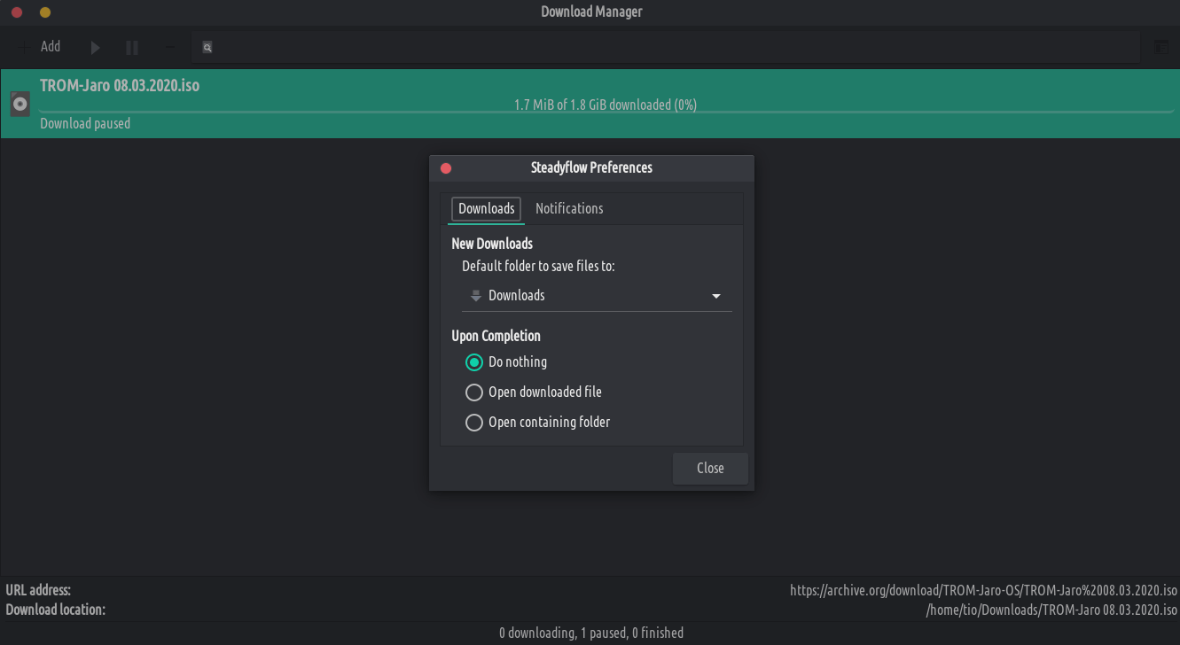This screenshot has width=1180, height=645.
Task: Click the Downloads folder arrow icon
Action: 476,296
